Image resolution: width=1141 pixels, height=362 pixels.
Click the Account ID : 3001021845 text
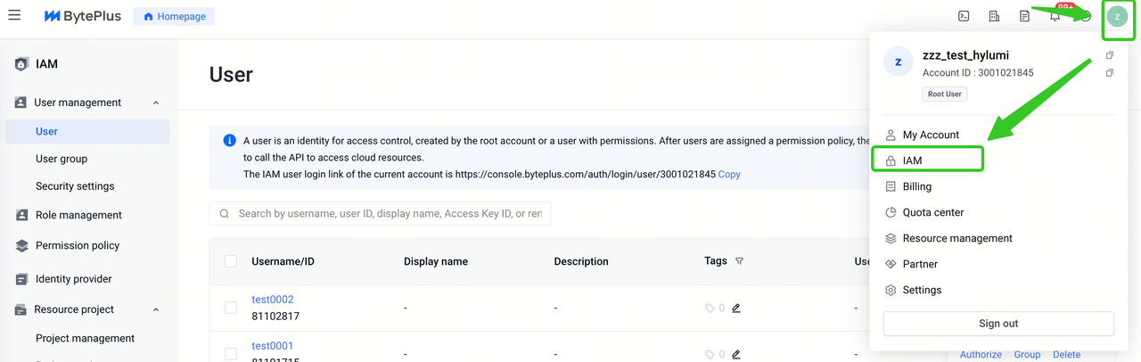(978, 73)
